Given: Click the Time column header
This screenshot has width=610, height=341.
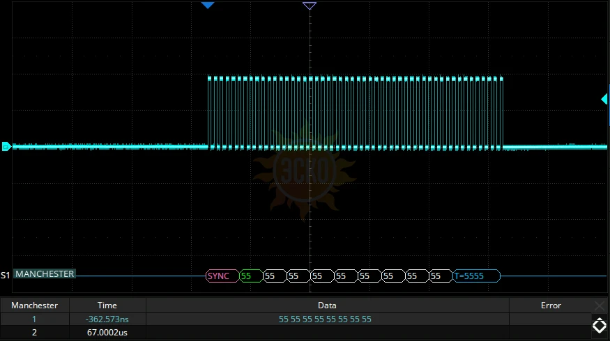Looking at the screenshot, I should click(107, 306).
